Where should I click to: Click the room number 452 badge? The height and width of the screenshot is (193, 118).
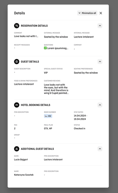(48, 116)
